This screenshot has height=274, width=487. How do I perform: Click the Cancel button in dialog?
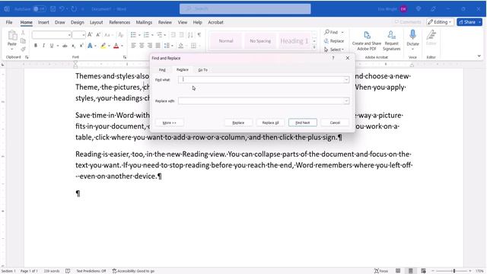click(x=335, y=123)
